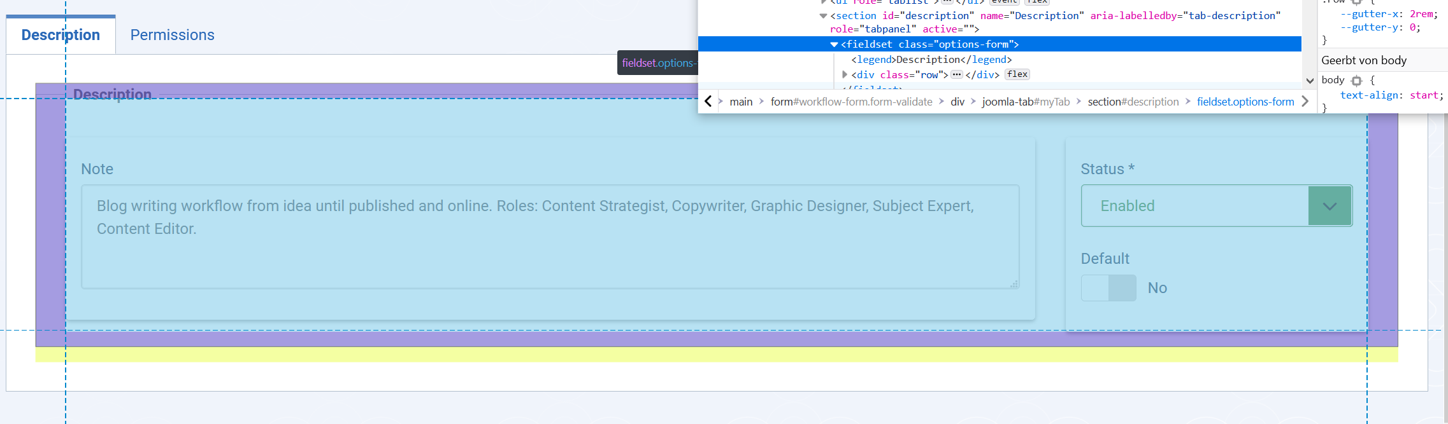Click the Description legend heading
The height and width of the screenshot is (424, 1448).
click(x=112, y=95)
